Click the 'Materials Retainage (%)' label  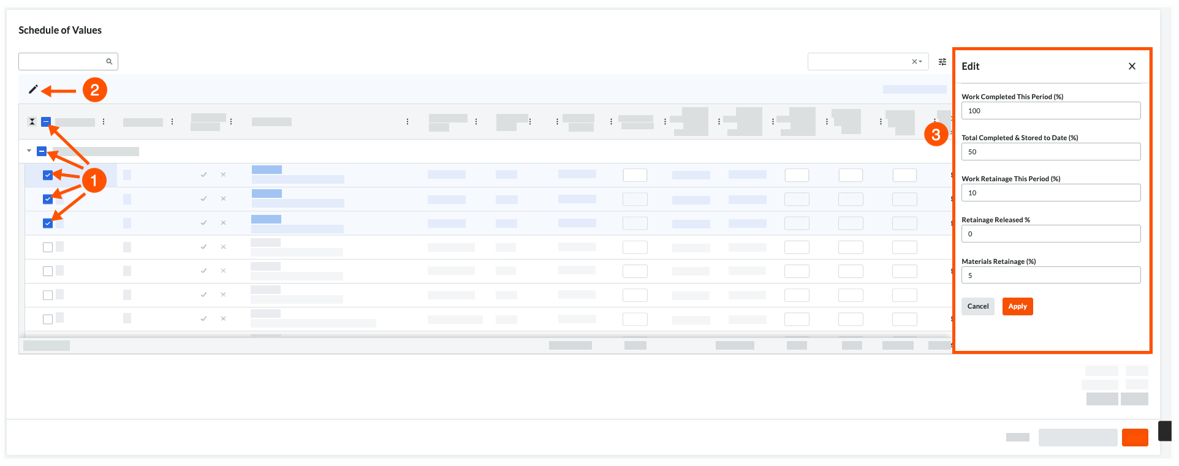[x=999, y=261]
